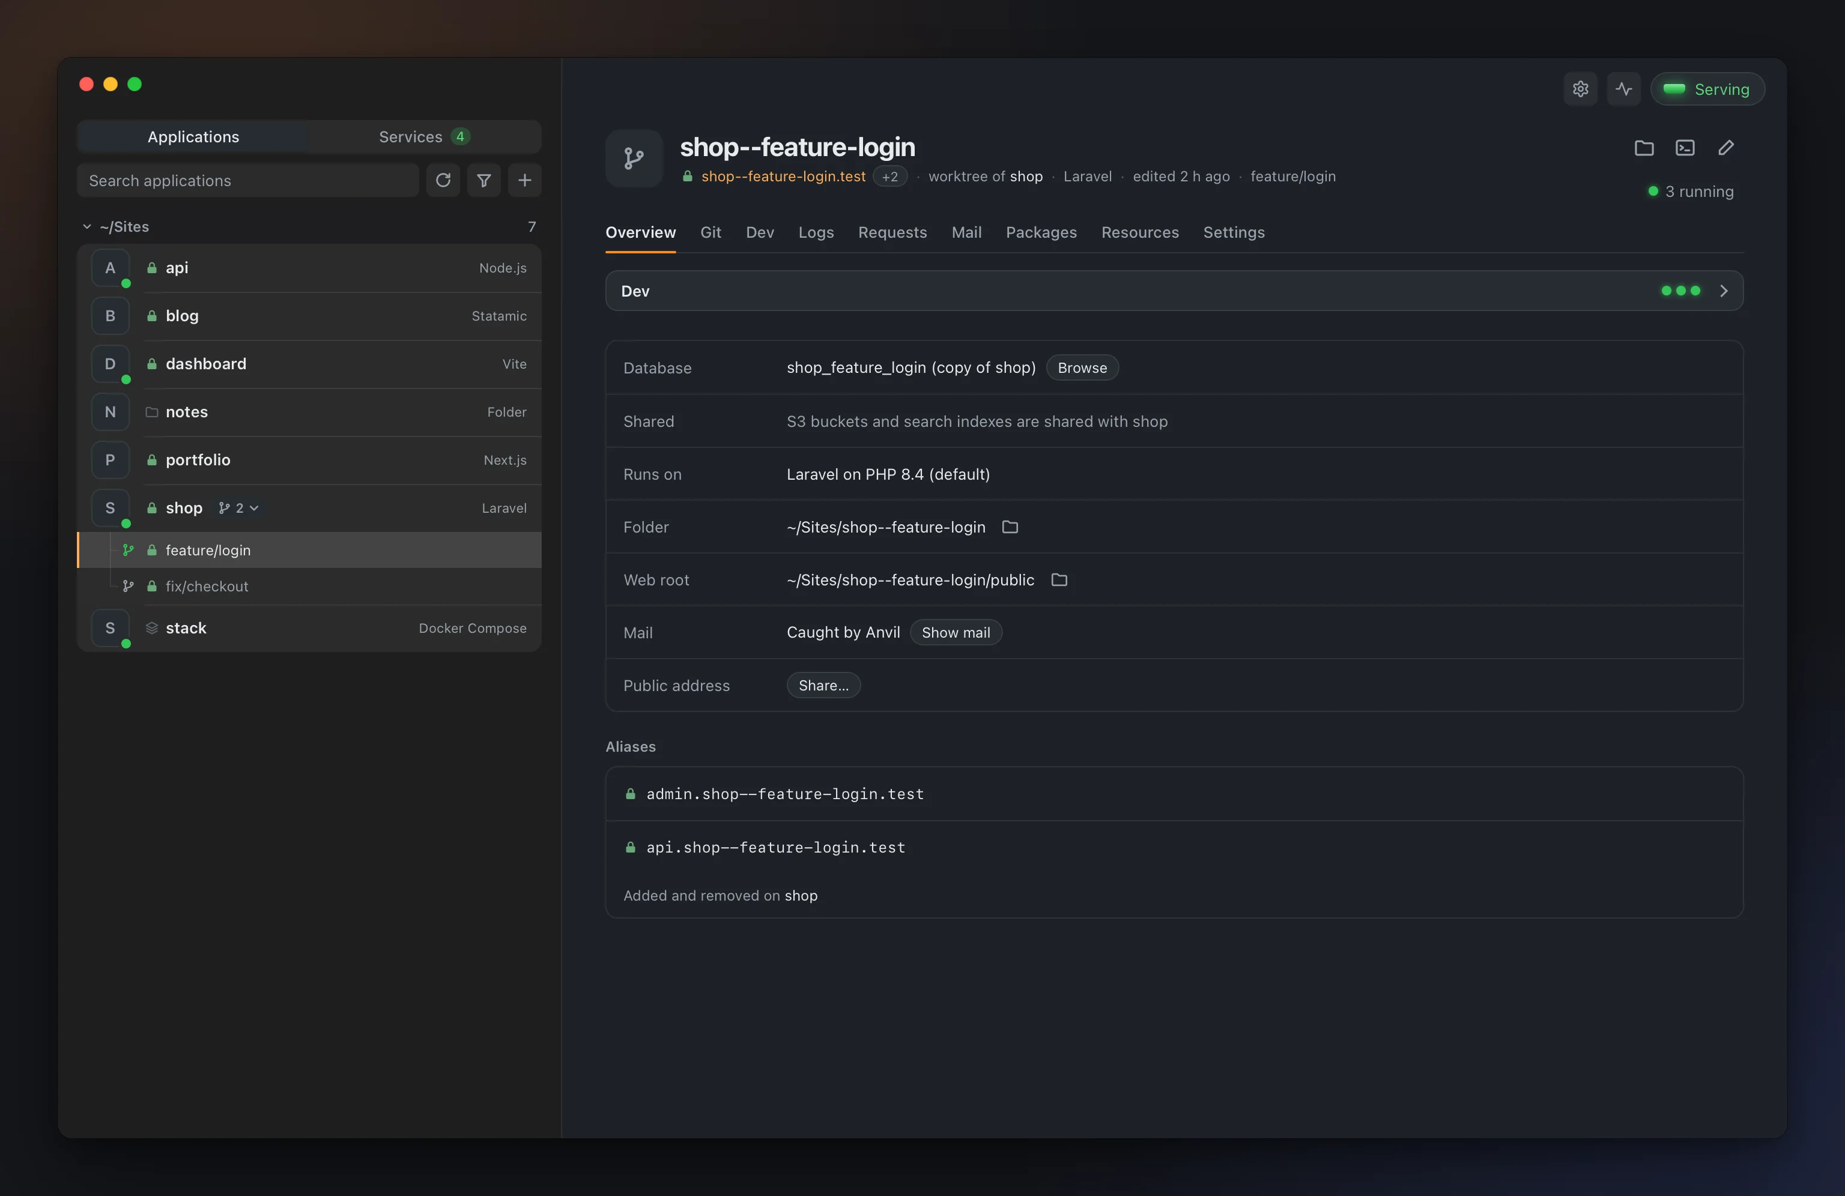Switch to the Requests tab
Image resolution: width=1845 pixels, height=1196 pixels.
[x=892, y=232]
